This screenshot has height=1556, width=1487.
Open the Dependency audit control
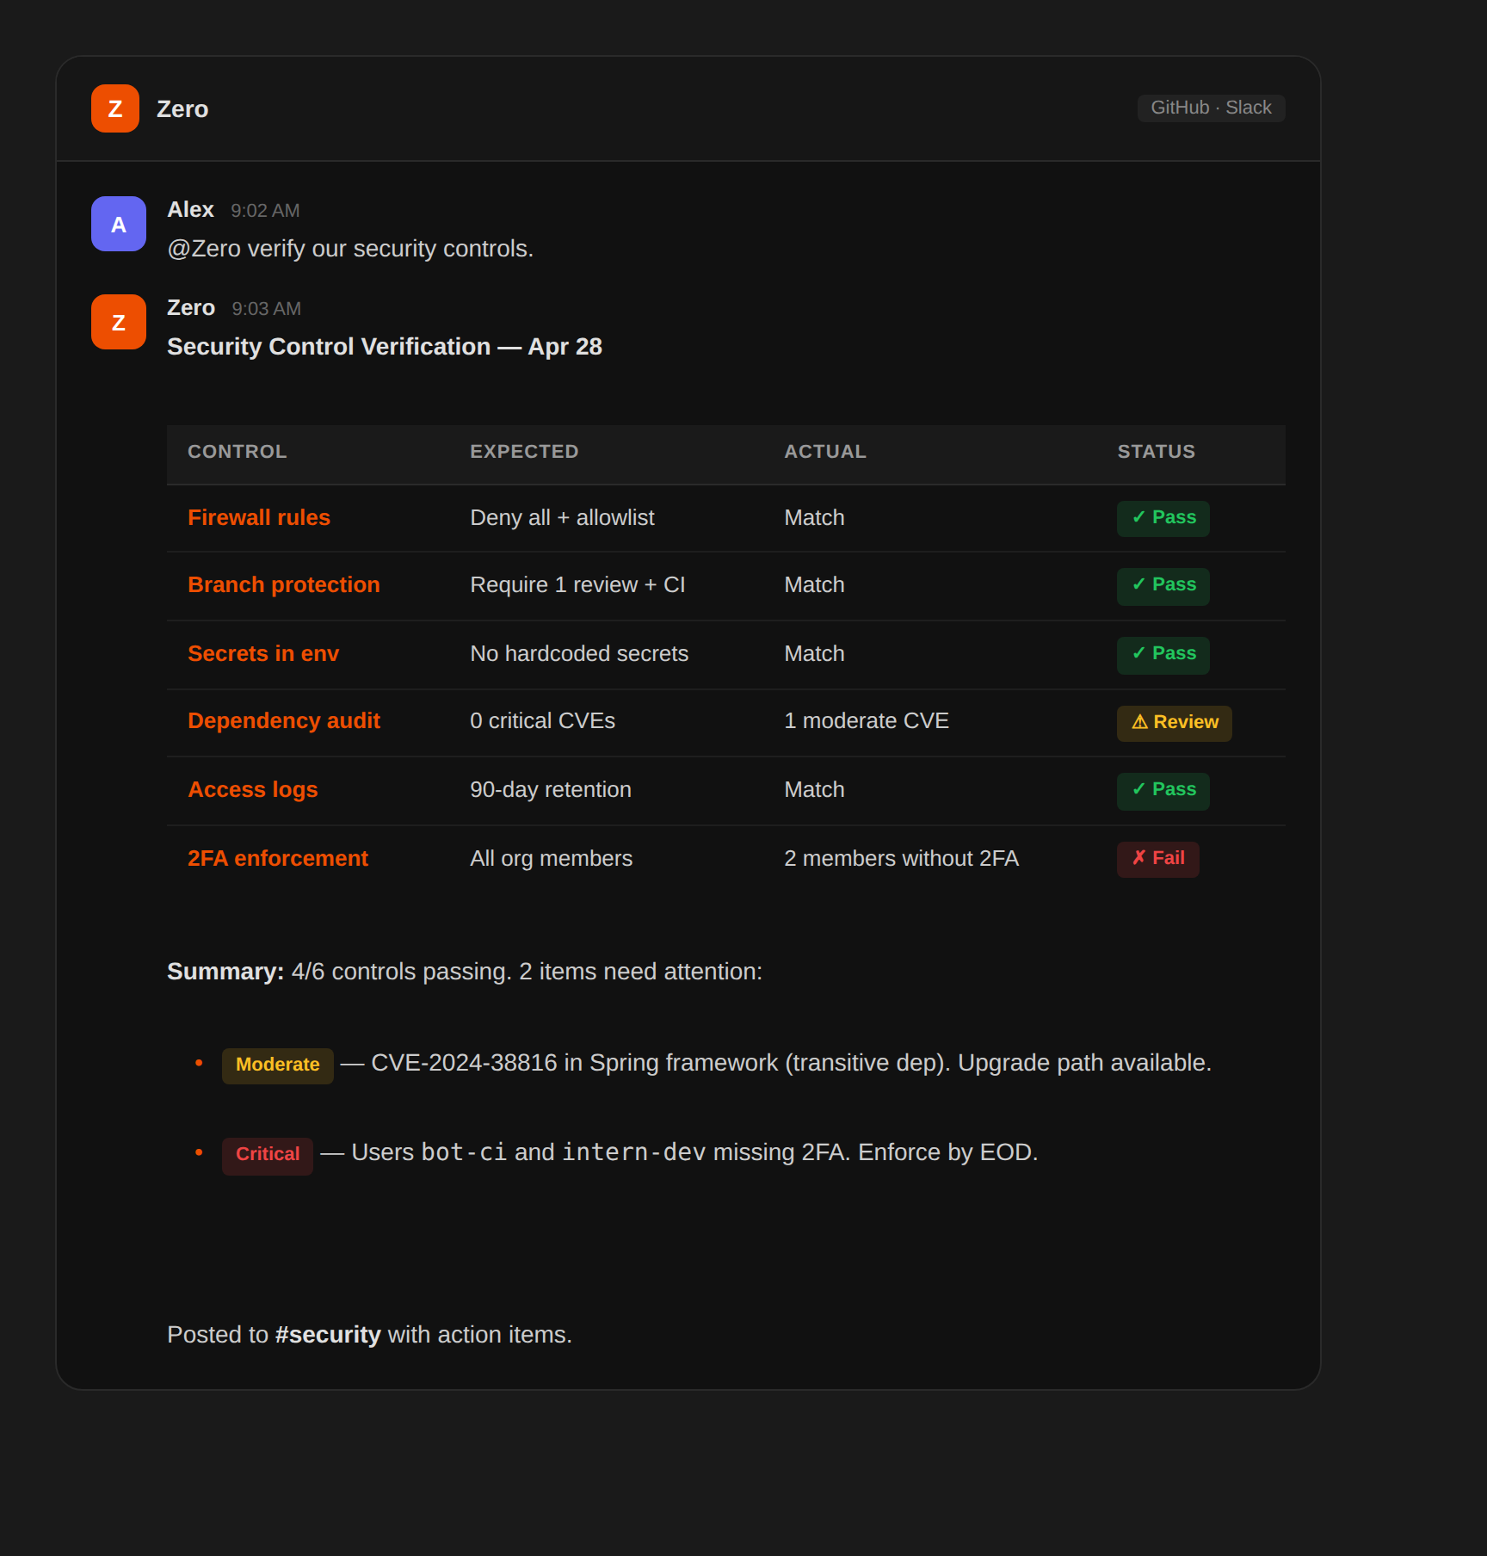pos(284,720)
